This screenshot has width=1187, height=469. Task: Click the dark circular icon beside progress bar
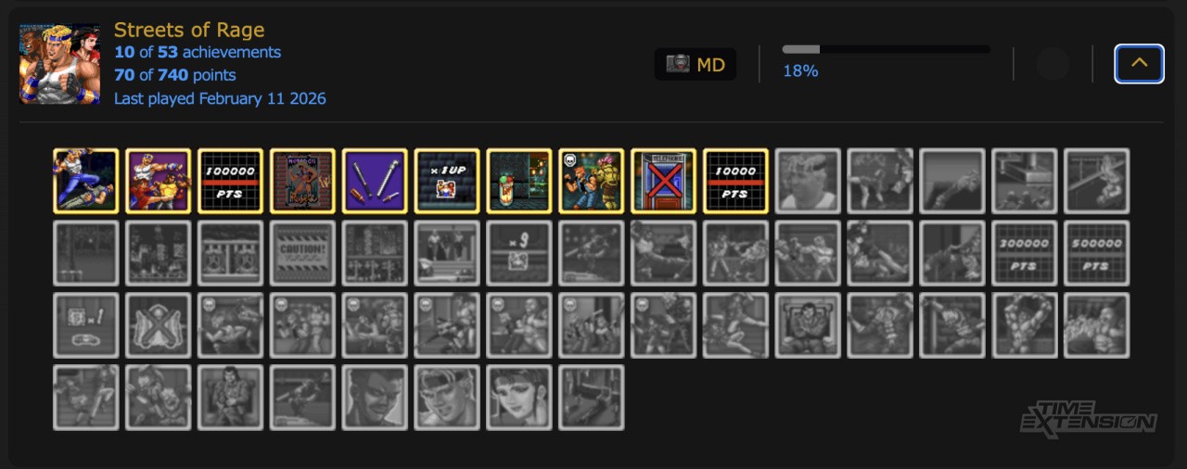click(1053, 64)
